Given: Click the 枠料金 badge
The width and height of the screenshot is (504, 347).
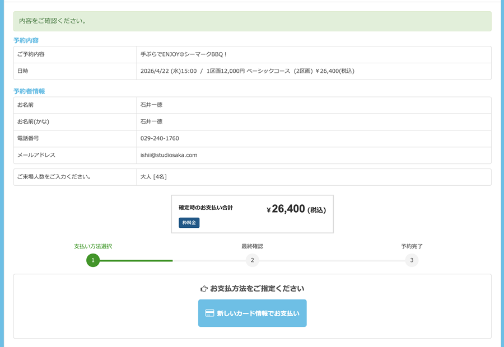Looking at the screenshot, I should (x=189, y=223).
